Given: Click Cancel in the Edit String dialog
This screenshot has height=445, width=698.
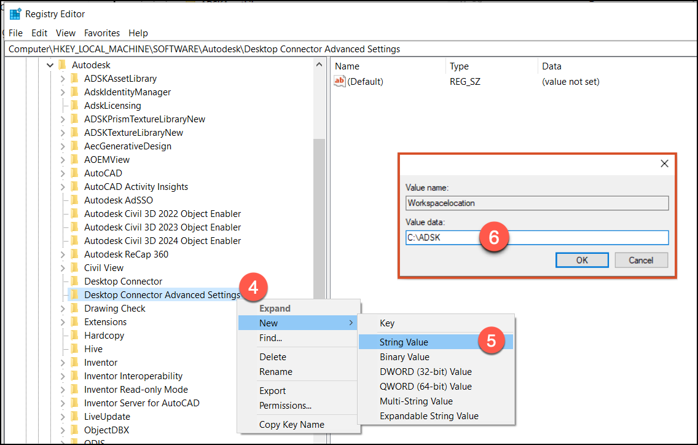Looking at the screenshot, I should click(x=641, y=260).
